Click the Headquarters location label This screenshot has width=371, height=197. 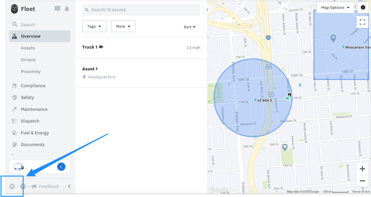[101, 77]
